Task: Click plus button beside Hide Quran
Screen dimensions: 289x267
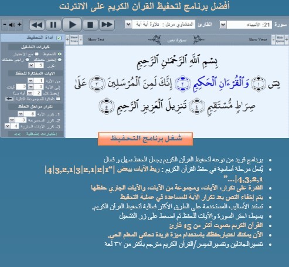Action: pyautogui.click(x=287, y=40)
